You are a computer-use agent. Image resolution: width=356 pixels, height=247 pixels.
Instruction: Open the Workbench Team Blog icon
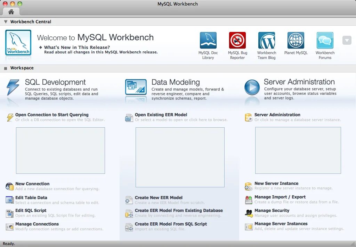267,40
